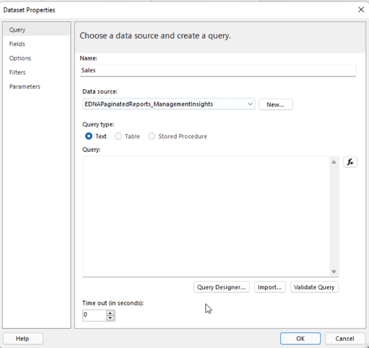Confirm with the OK button
Image resolution: width=369 pixels, height=348 pixels.
click(300, 339)
